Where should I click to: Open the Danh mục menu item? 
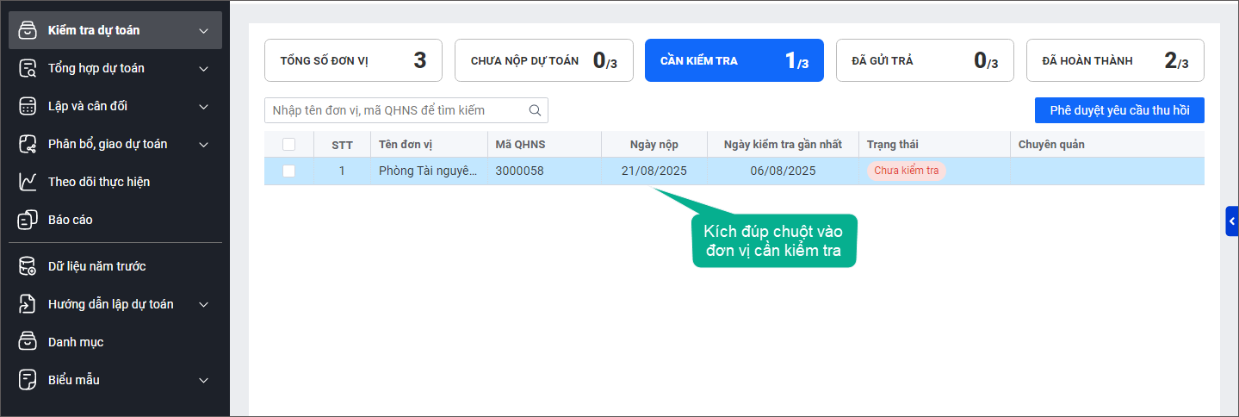pyautogui.click(x=76, y=342)
